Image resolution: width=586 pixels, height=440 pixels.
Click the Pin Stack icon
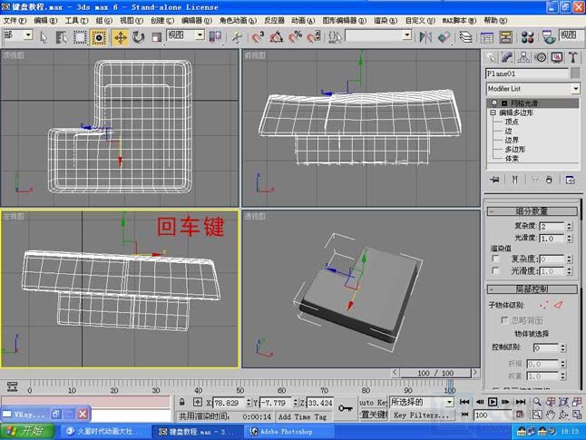click(494, 180)
